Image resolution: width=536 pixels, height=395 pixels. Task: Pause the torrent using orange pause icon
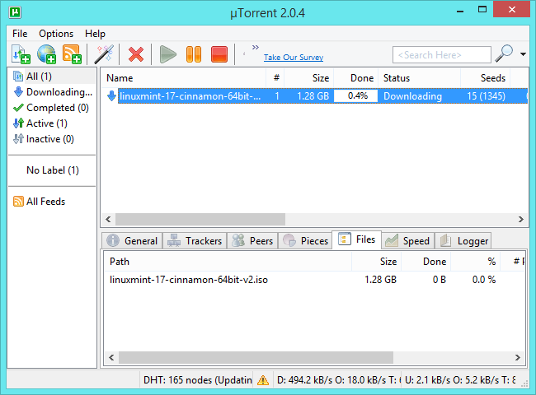tap(193, 55)
